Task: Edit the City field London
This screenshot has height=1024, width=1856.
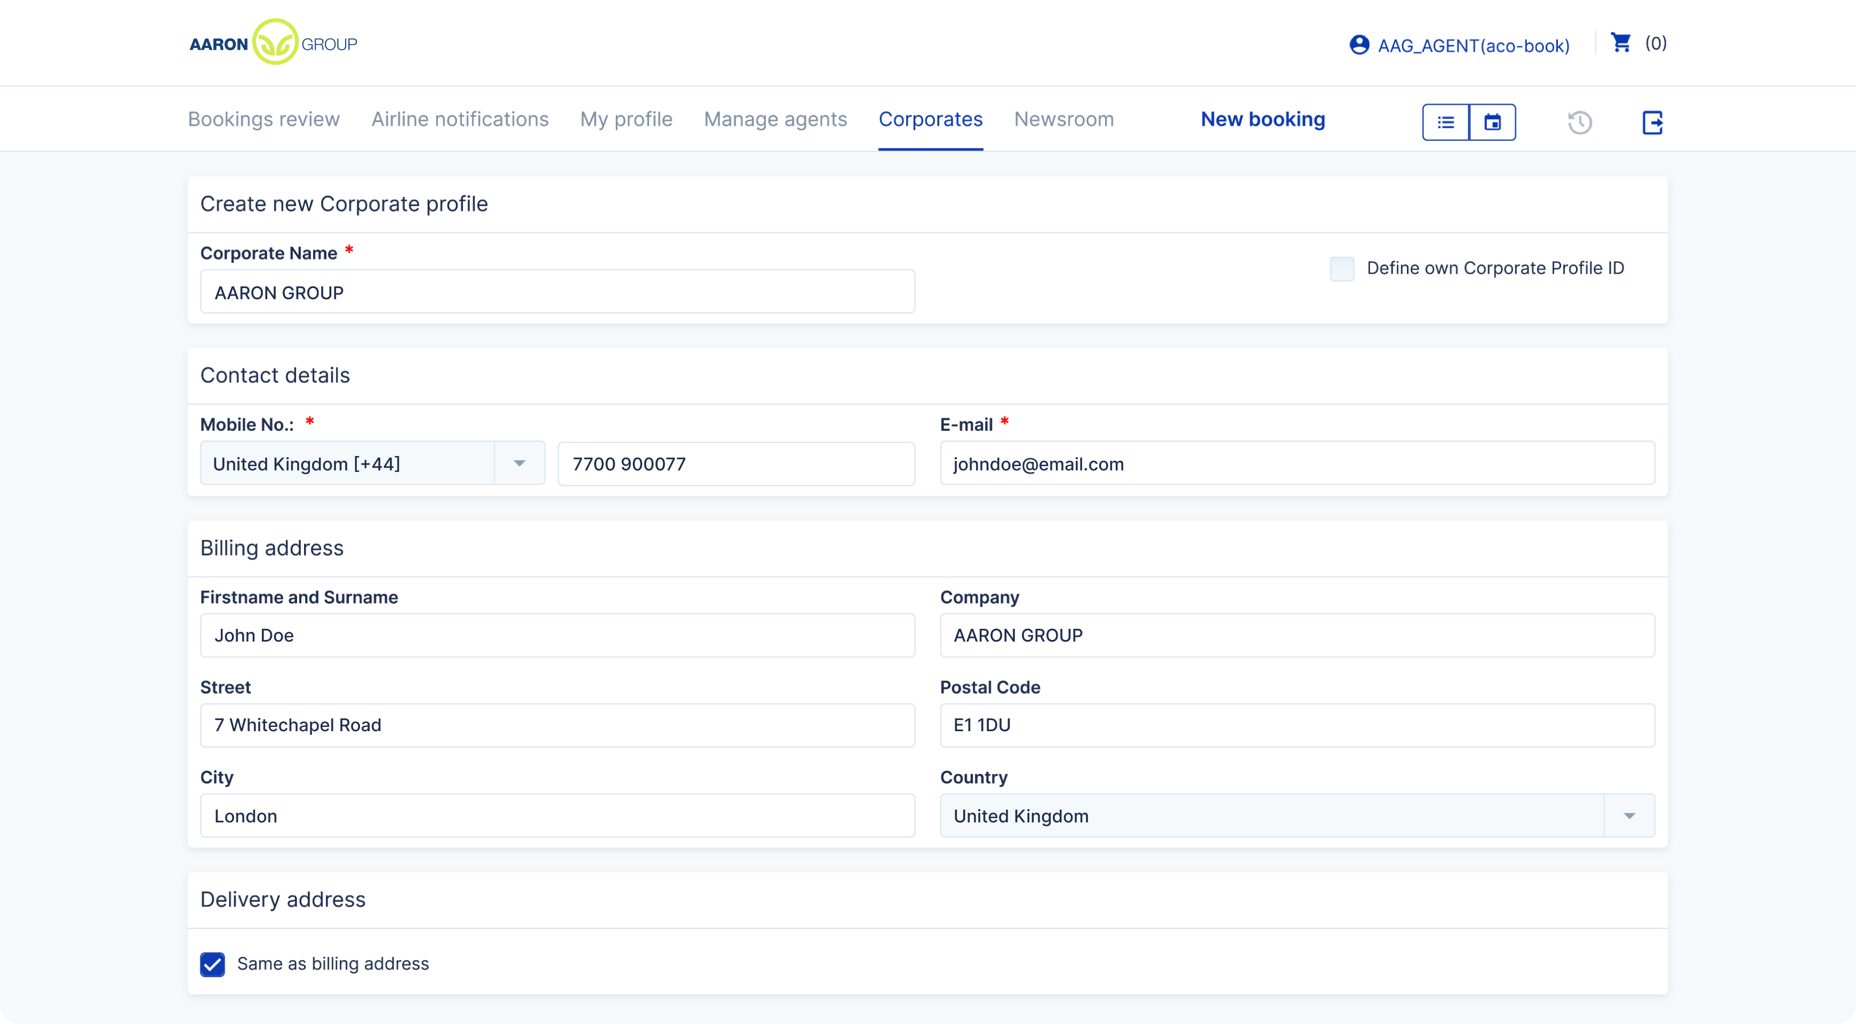Action: click(558, 816)
